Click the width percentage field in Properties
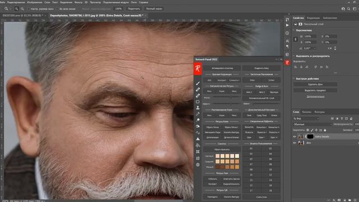Screen dimensions: 359x202 [310, 36]
